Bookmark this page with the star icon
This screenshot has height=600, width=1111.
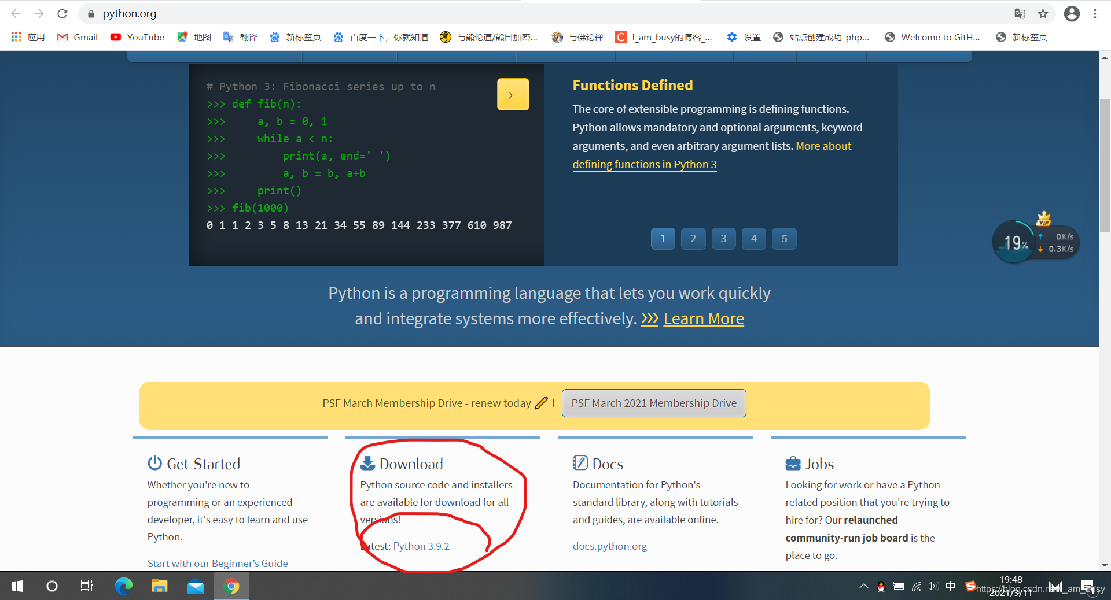point(1043,14)
